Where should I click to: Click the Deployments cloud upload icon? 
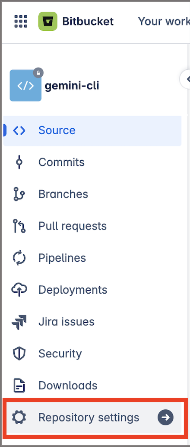click(19, 290)
